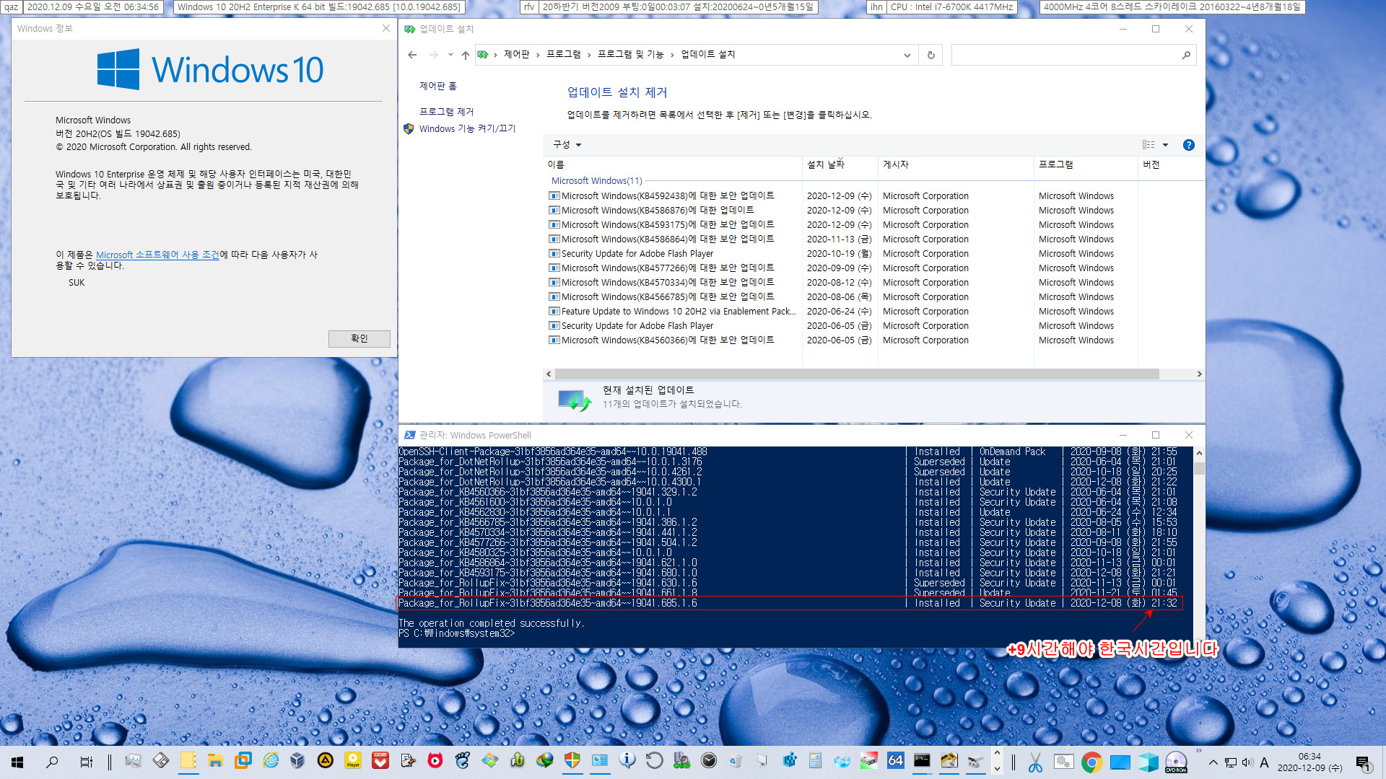Viewport: 1386px width, 779px height.
Task: Collapse Microsoft Windows(11) group
Action: pos(596,181)
